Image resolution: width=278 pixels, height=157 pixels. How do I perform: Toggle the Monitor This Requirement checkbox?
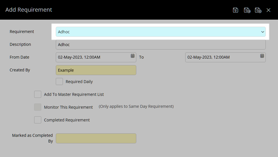click(x=38, y=107)
